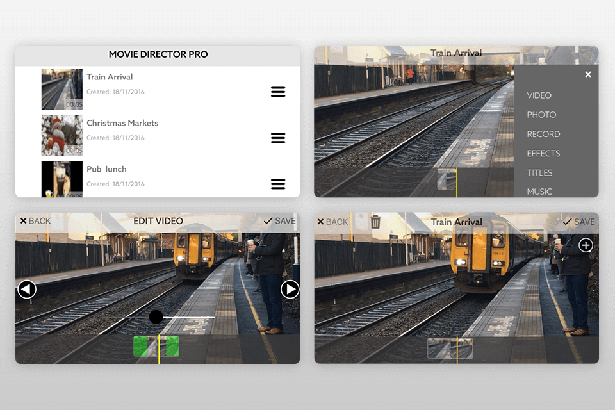Click Christmas Markets creation date text
Screen dimensions: 615x410
coord(115,138)
